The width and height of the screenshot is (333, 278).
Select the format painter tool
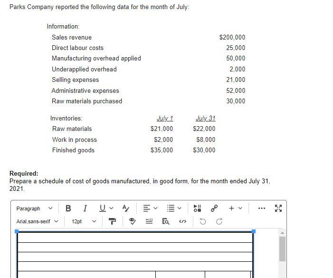[x=112, y=222]
